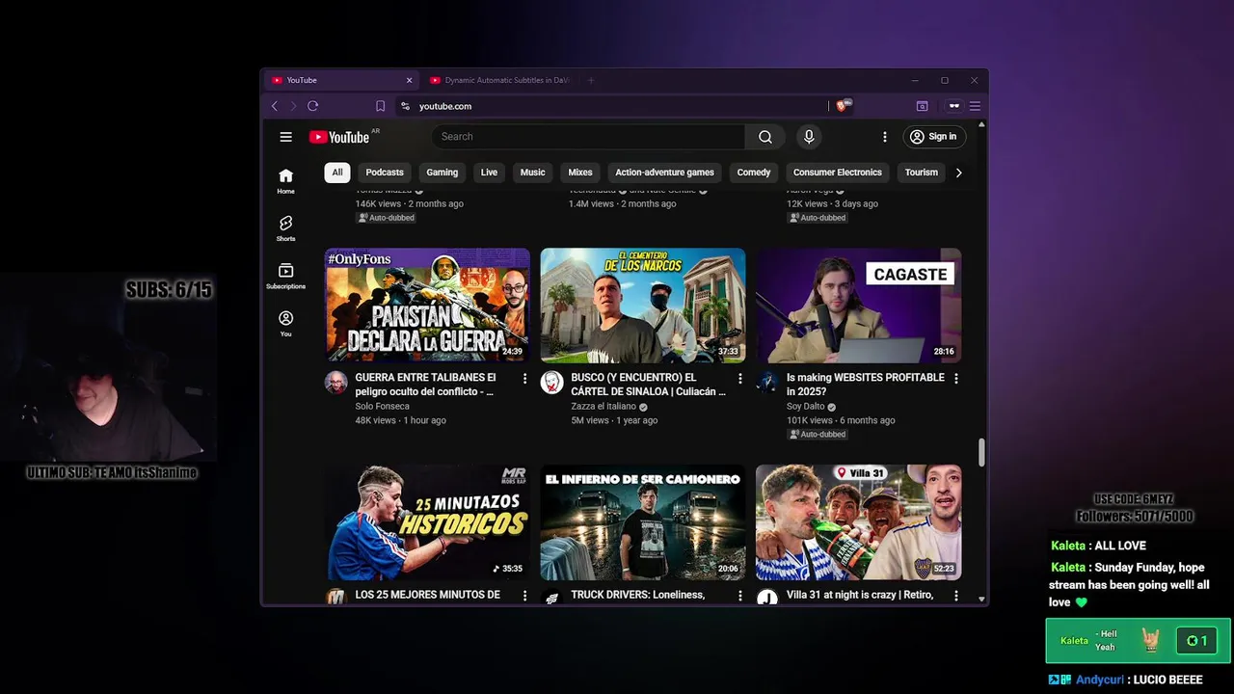Open options for CÁRTEL DE SINALOA video
The image size is (1234, 694).
coord(740,379)
